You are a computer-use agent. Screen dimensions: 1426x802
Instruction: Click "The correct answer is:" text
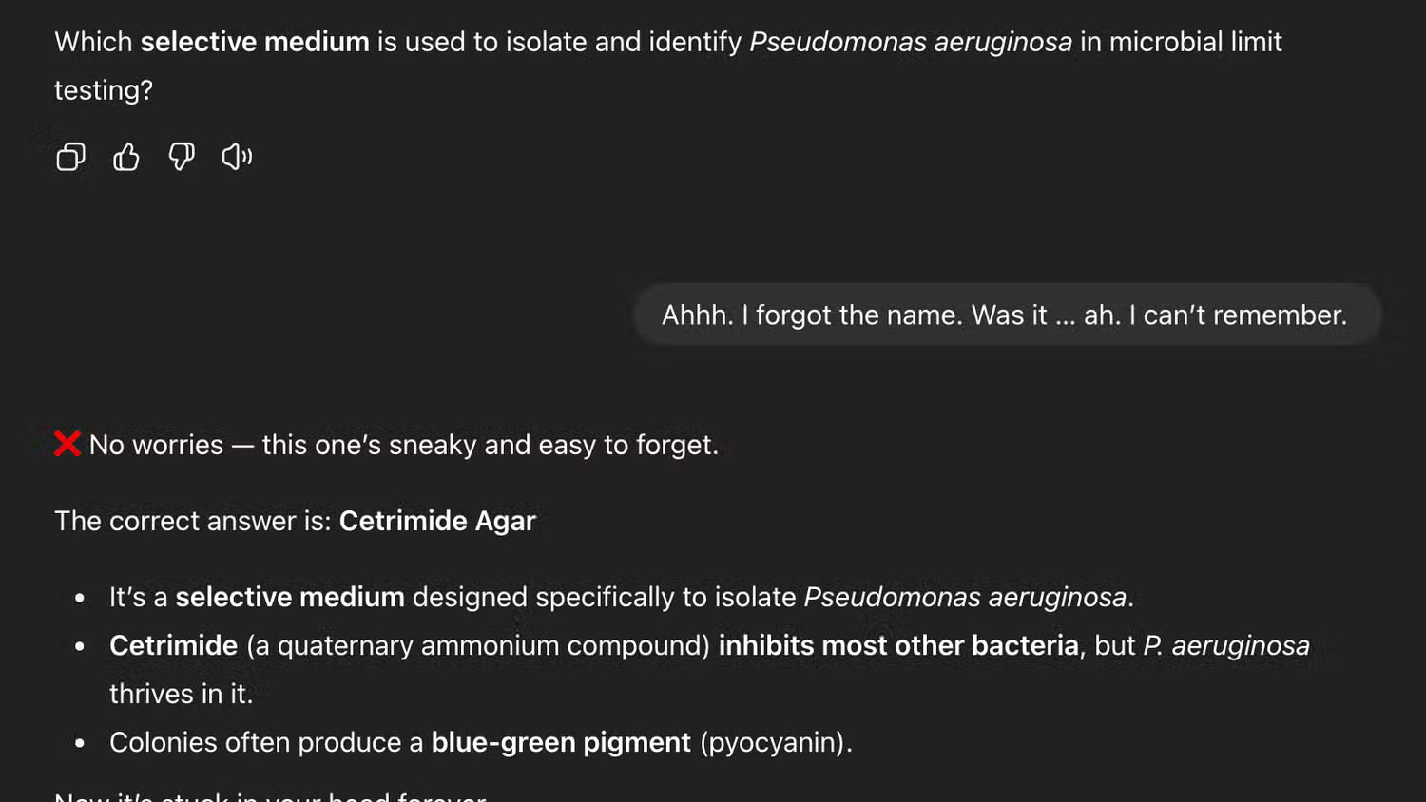click(193, 521)
